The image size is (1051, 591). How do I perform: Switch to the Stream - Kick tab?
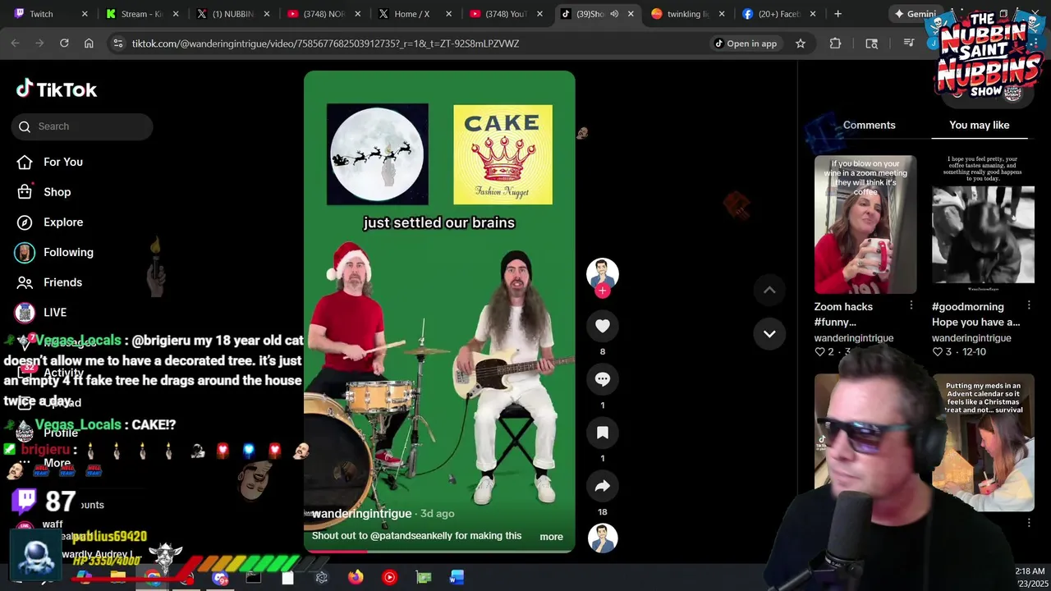coord(140,14)
